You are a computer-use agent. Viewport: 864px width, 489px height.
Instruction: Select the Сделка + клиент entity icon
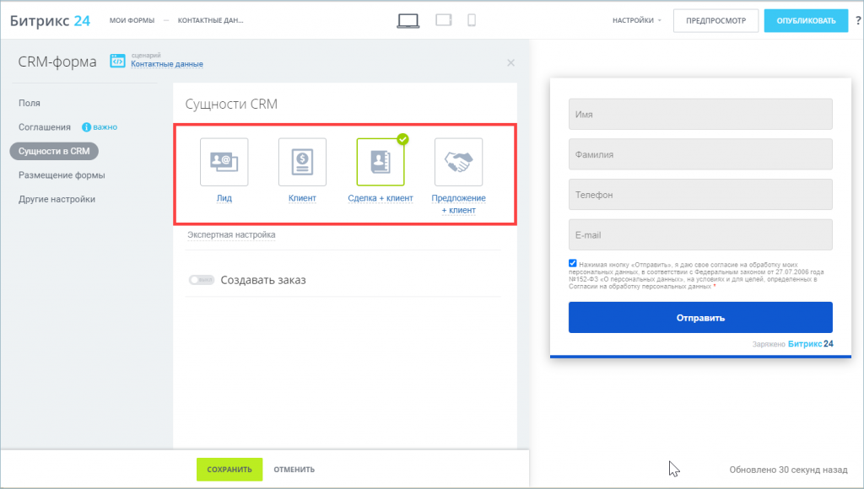click(381, 162)
